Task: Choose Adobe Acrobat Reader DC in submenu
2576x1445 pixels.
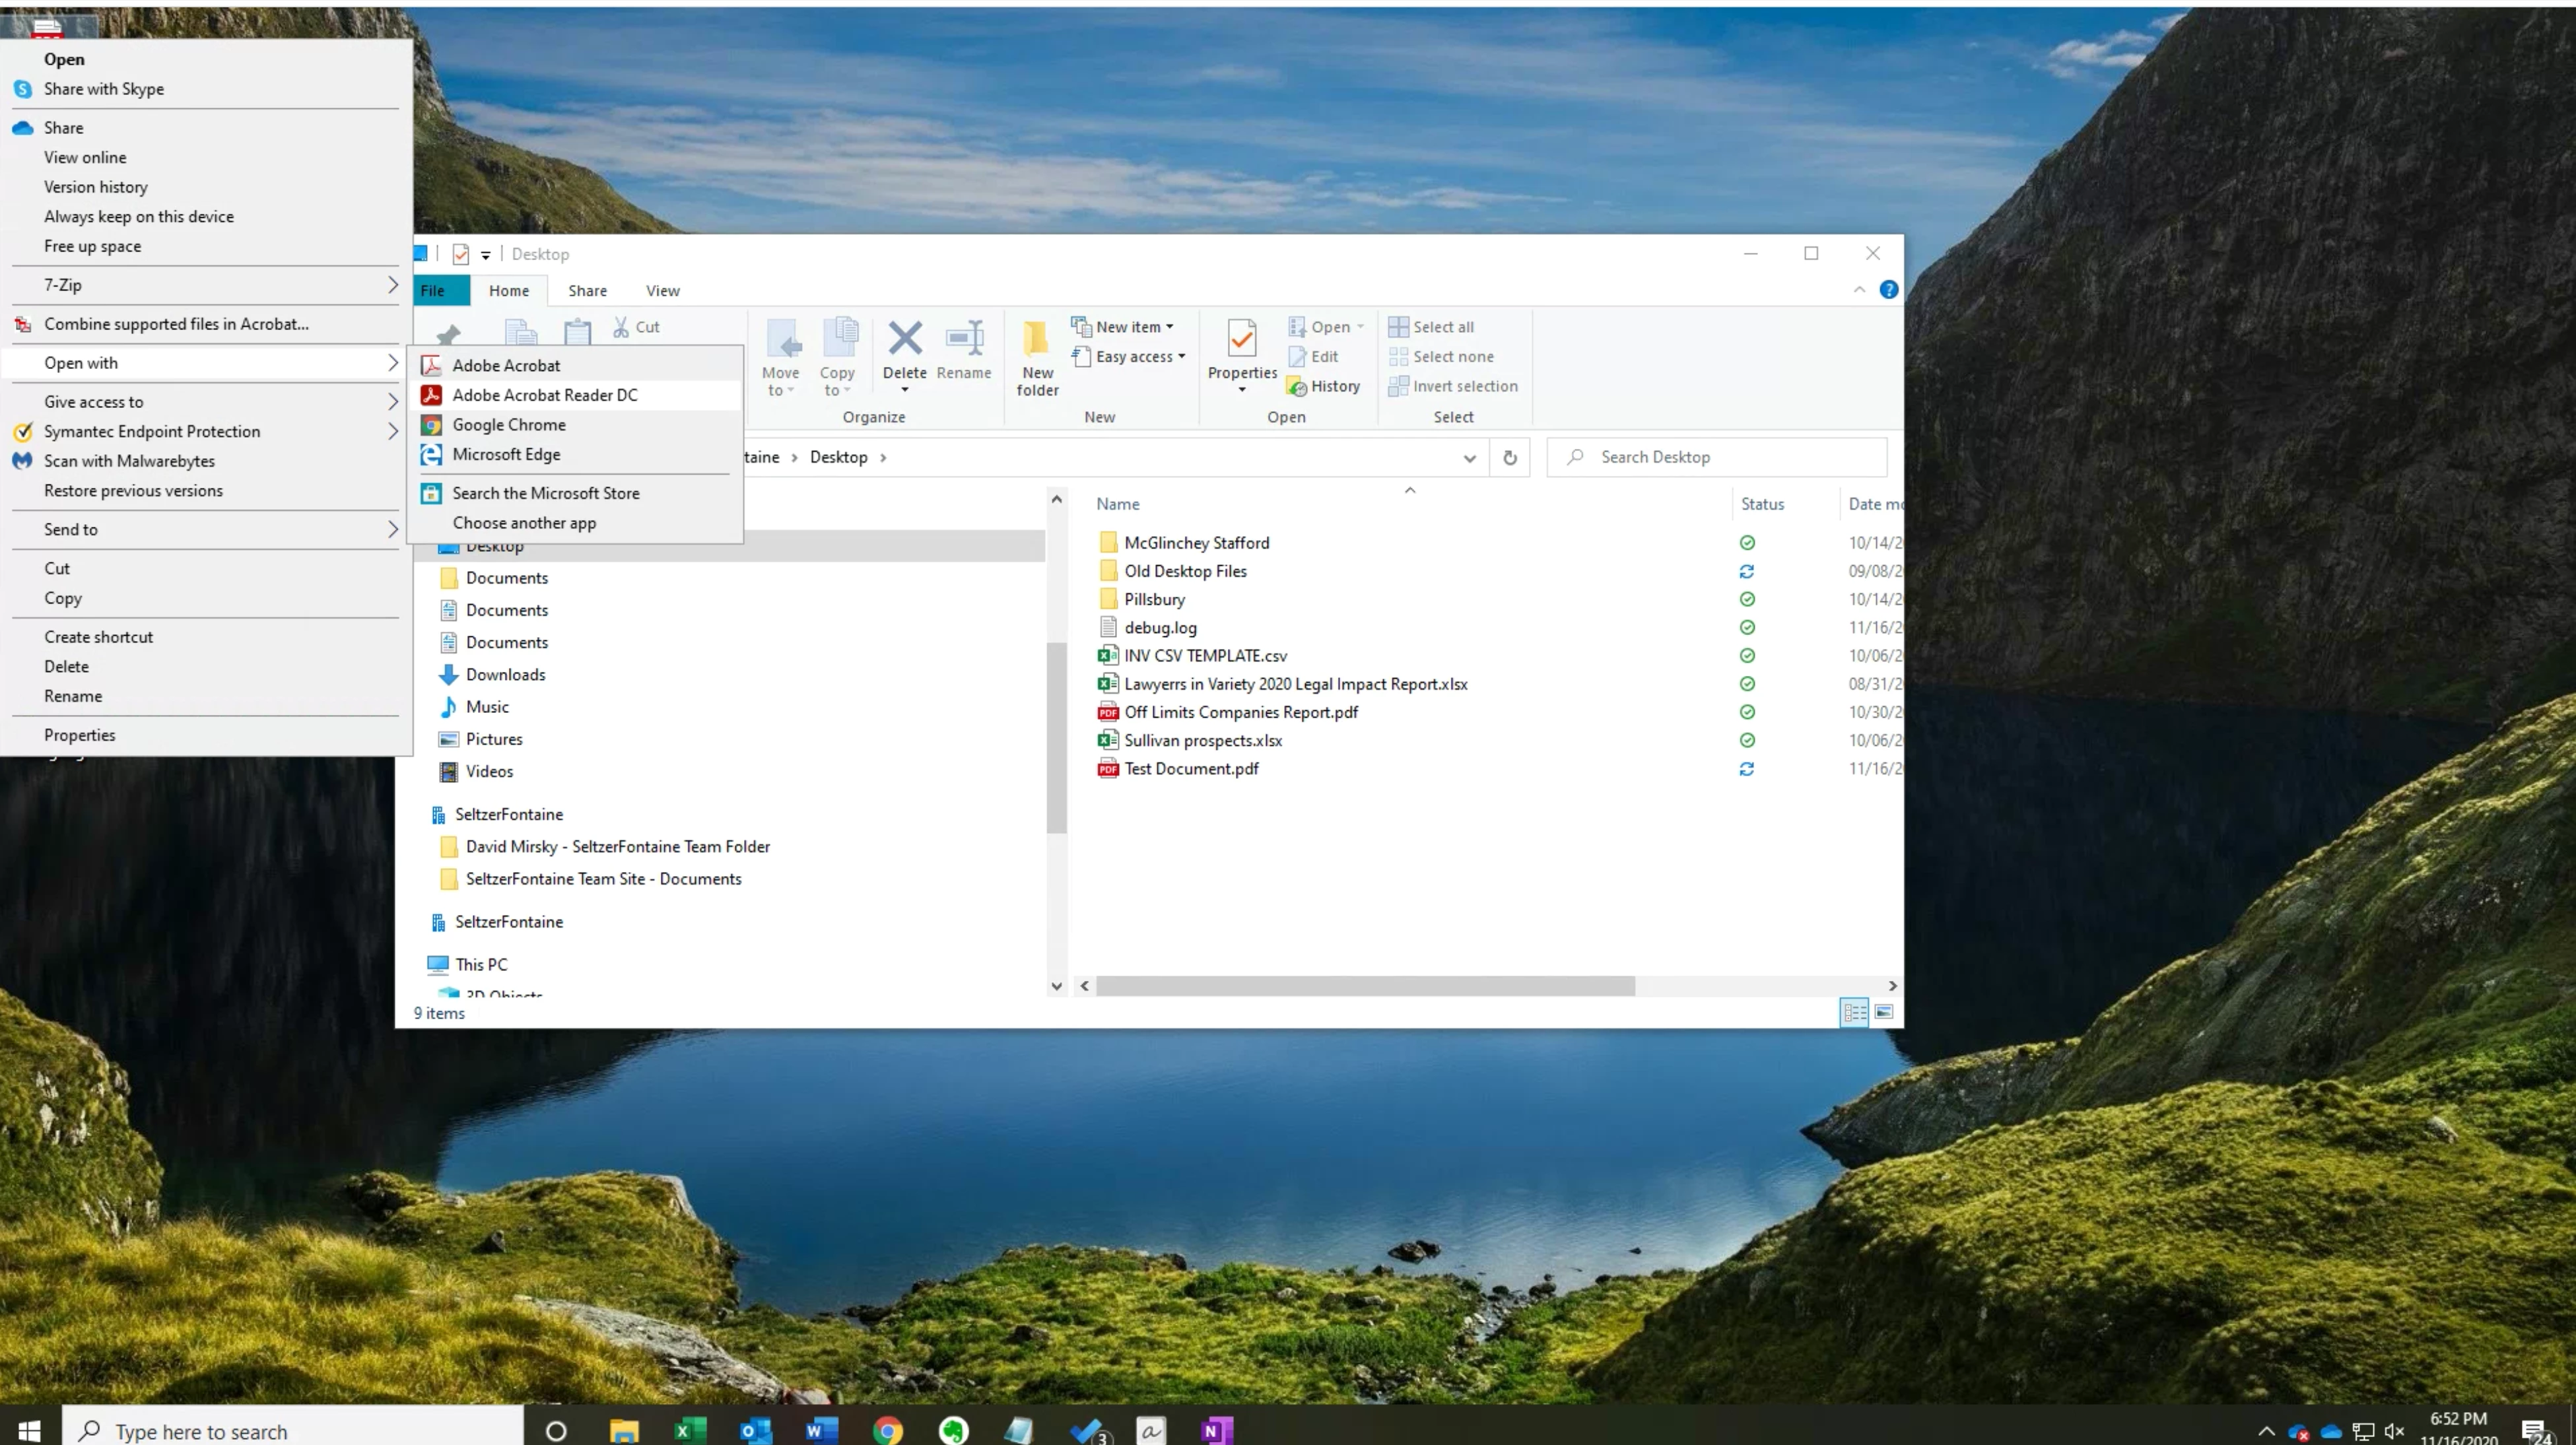Action: (x=544, y=395)
